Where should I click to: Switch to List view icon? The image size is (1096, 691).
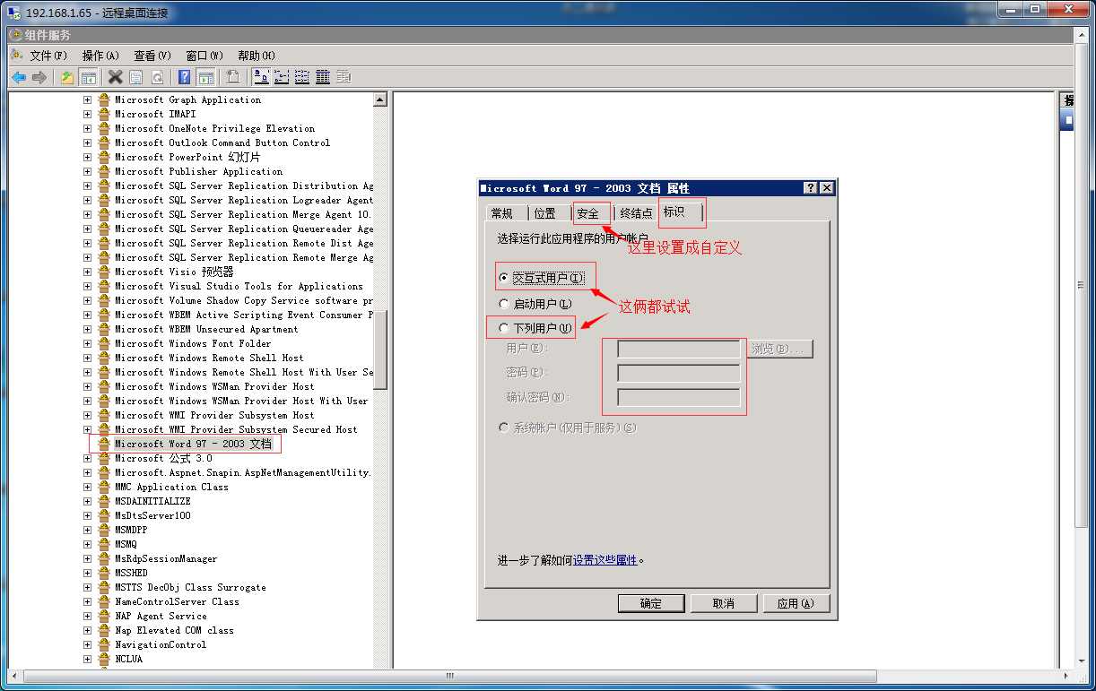(302, 78)
